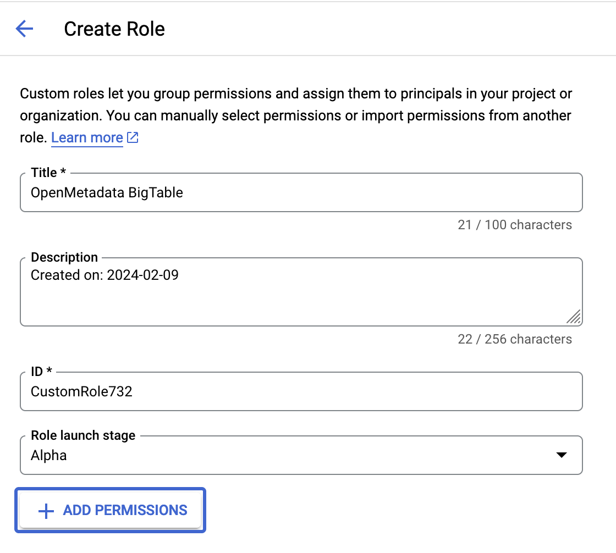The image size is (616, 553).
Task: Place cursor in the Description text area
Action: pos(301,291)
